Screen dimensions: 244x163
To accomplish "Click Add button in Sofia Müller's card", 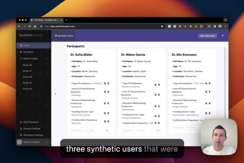I will pyautogui.click(x=107, y=130).
